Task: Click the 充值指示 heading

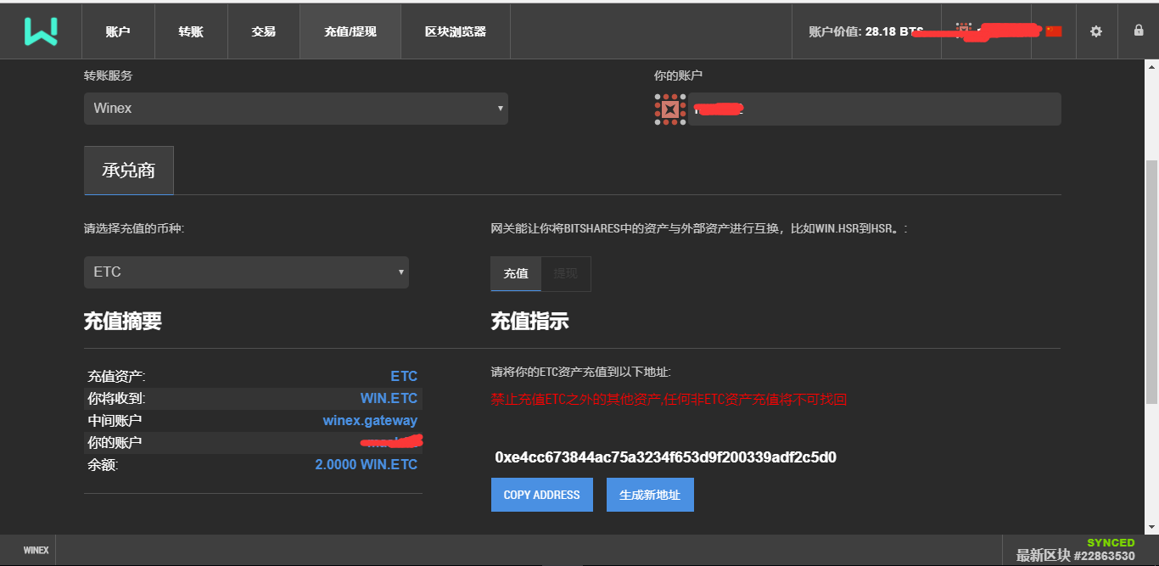Action: pyautogui.click(x=529, y=321)
